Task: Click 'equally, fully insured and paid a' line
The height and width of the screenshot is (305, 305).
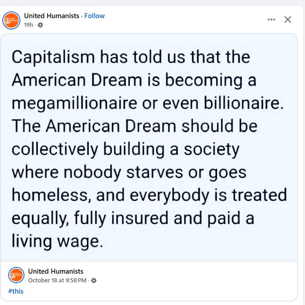Action: (133, 218)
